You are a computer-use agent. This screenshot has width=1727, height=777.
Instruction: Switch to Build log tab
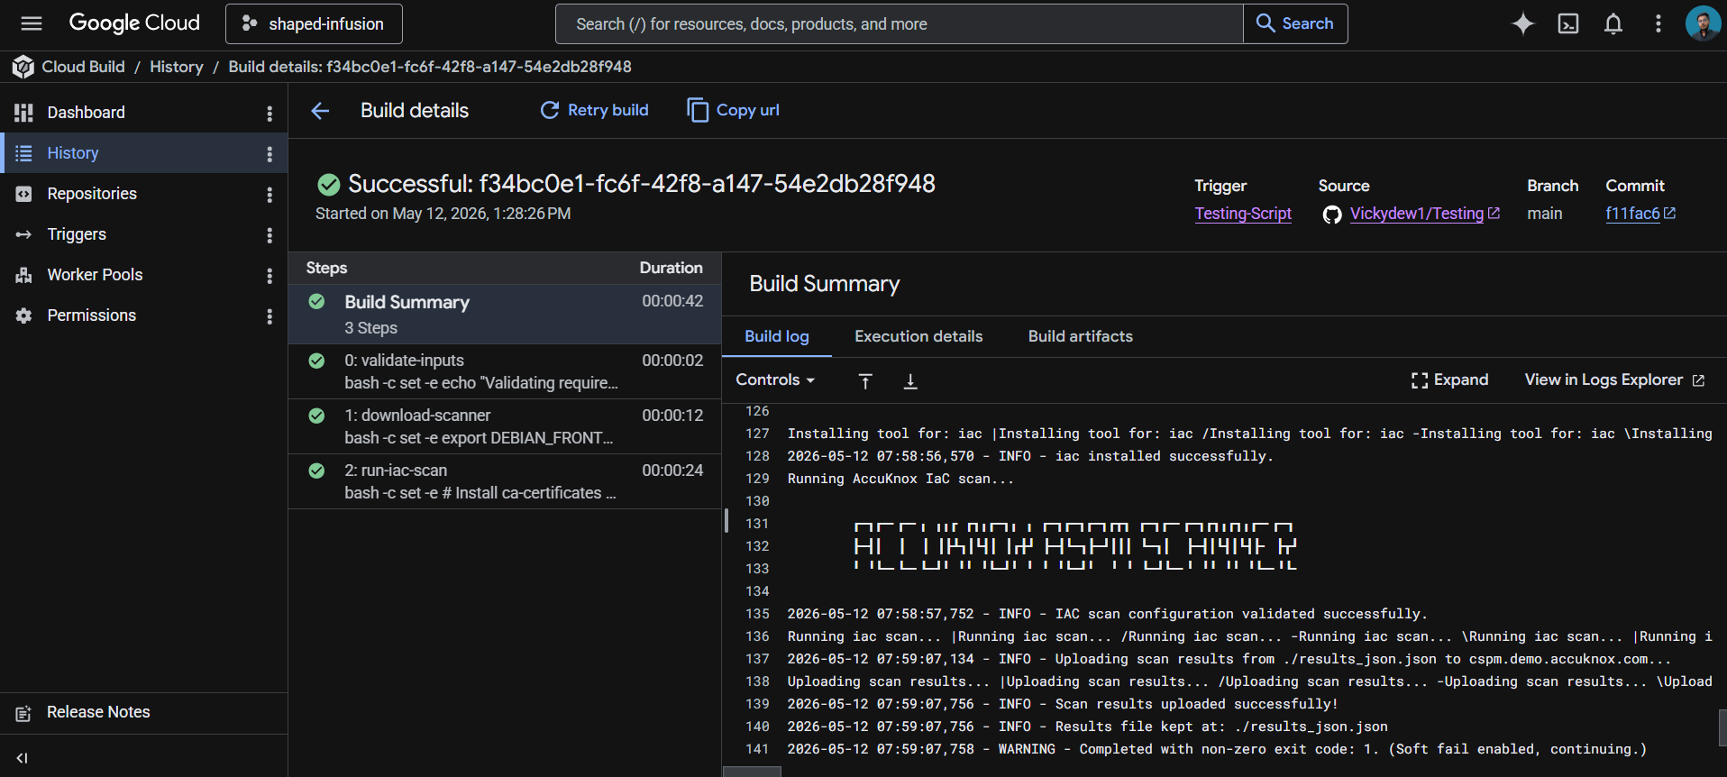coord(777,336)
